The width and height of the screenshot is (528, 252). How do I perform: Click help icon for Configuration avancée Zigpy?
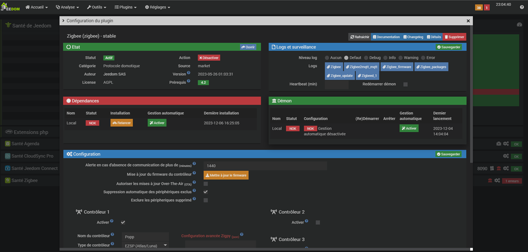click(x=242, y=235)
